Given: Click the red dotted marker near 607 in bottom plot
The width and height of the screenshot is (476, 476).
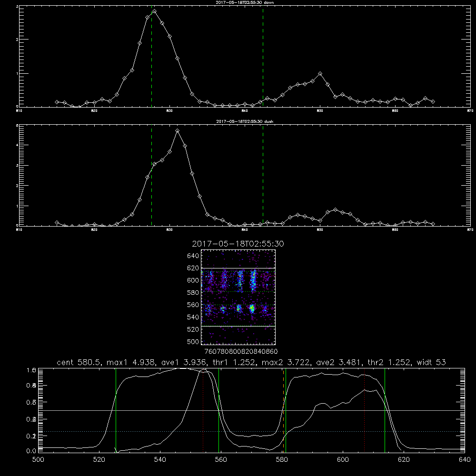Looking at the screenshot, I should point(364,410).
